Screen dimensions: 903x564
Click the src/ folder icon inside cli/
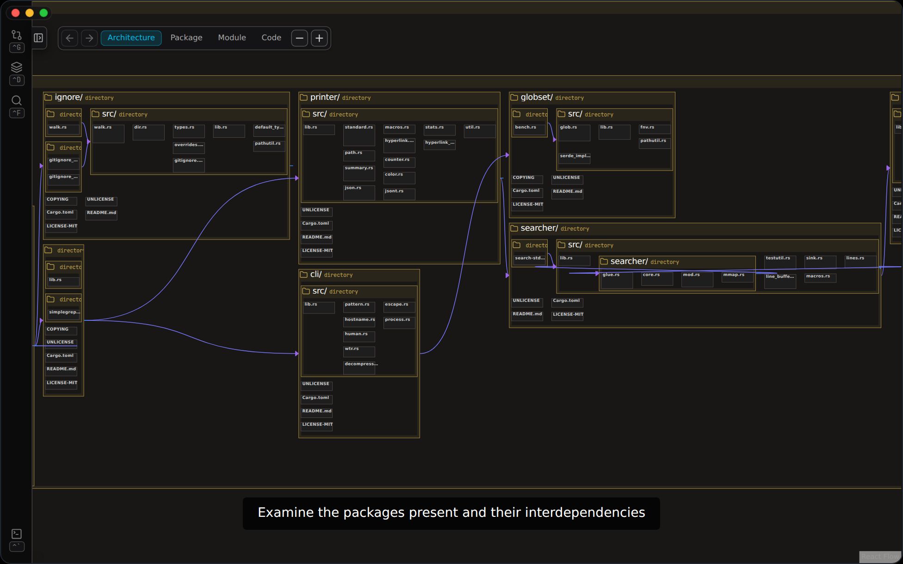pos(306,291)
